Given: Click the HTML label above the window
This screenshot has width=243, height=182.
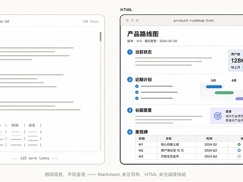Looking at the screenshot, I should point(126,10).
